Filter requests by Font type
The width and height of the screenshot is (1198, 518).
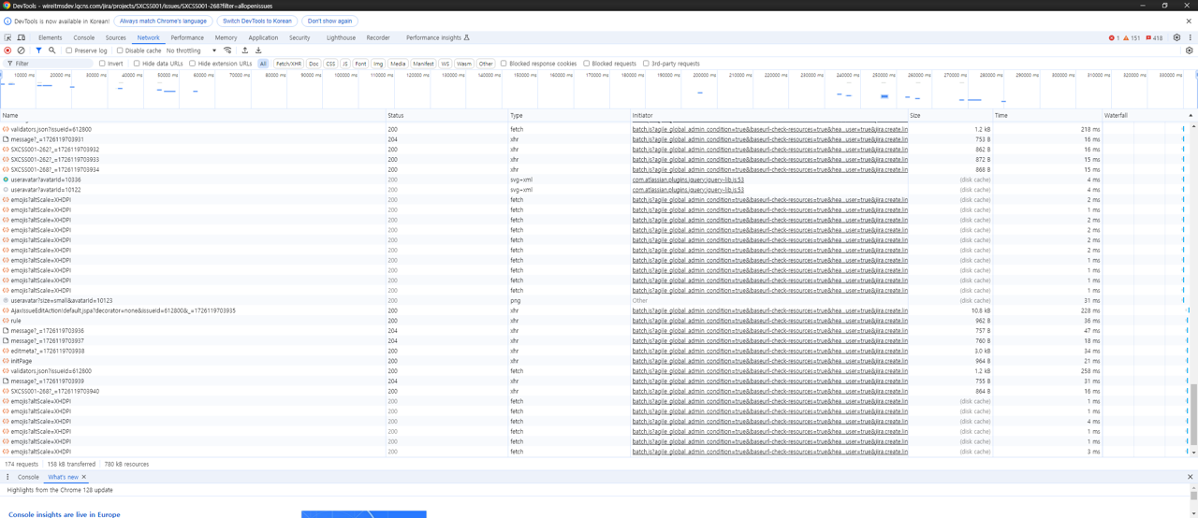[360, 64]
